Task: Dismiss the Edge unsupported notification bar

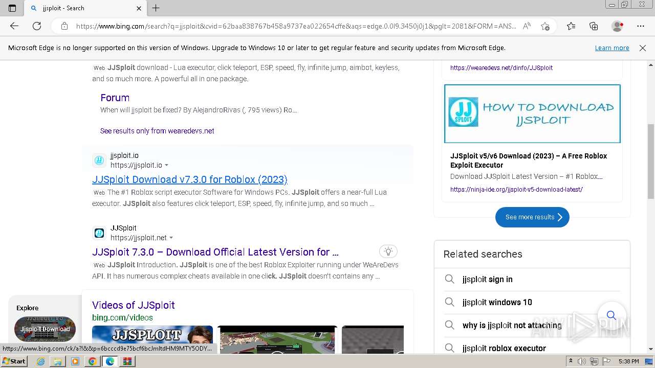Action: [x=643, y=48]
